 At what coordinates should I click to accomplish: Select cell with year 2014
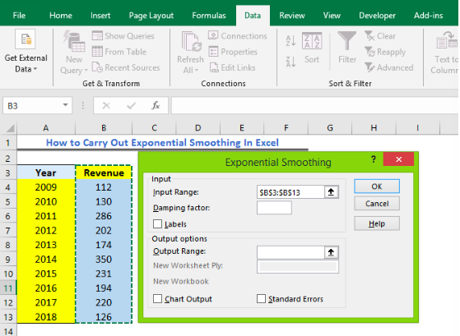pyautogui.click(x=46, y=260)
